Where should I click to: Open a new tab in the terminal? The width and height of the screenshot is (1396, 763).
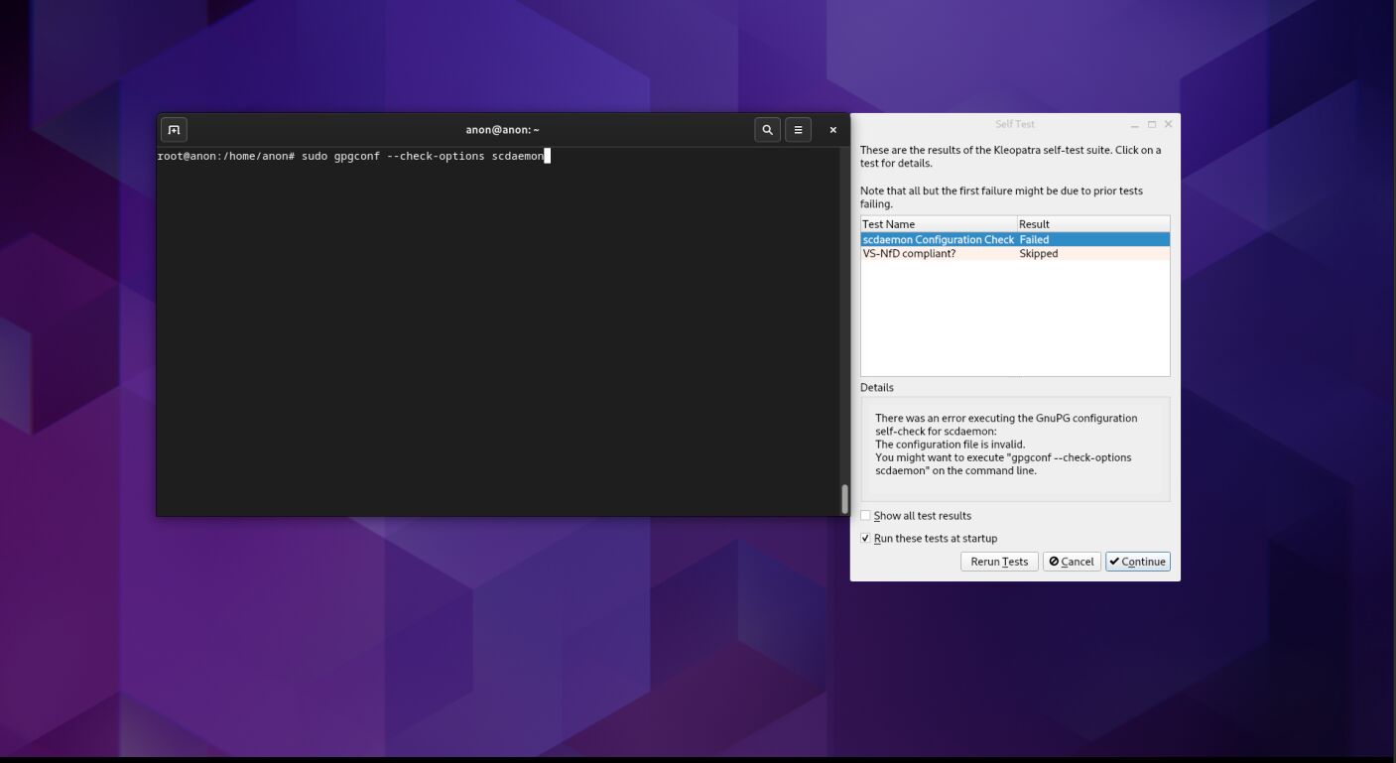174,130
